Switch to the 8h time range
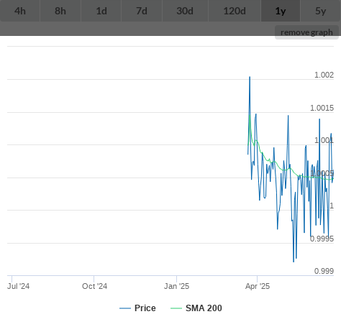 (60, 11)
